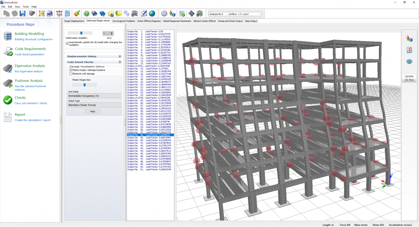The height and width of the screenshot is (227, 419).
Task: Click the speech bubbles forum icon
Action: tap(127, 13)
